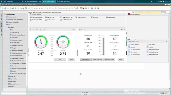171x96 pixels.
Task: Switch to Integration Framework taskbar window
Action: [31, 1]
